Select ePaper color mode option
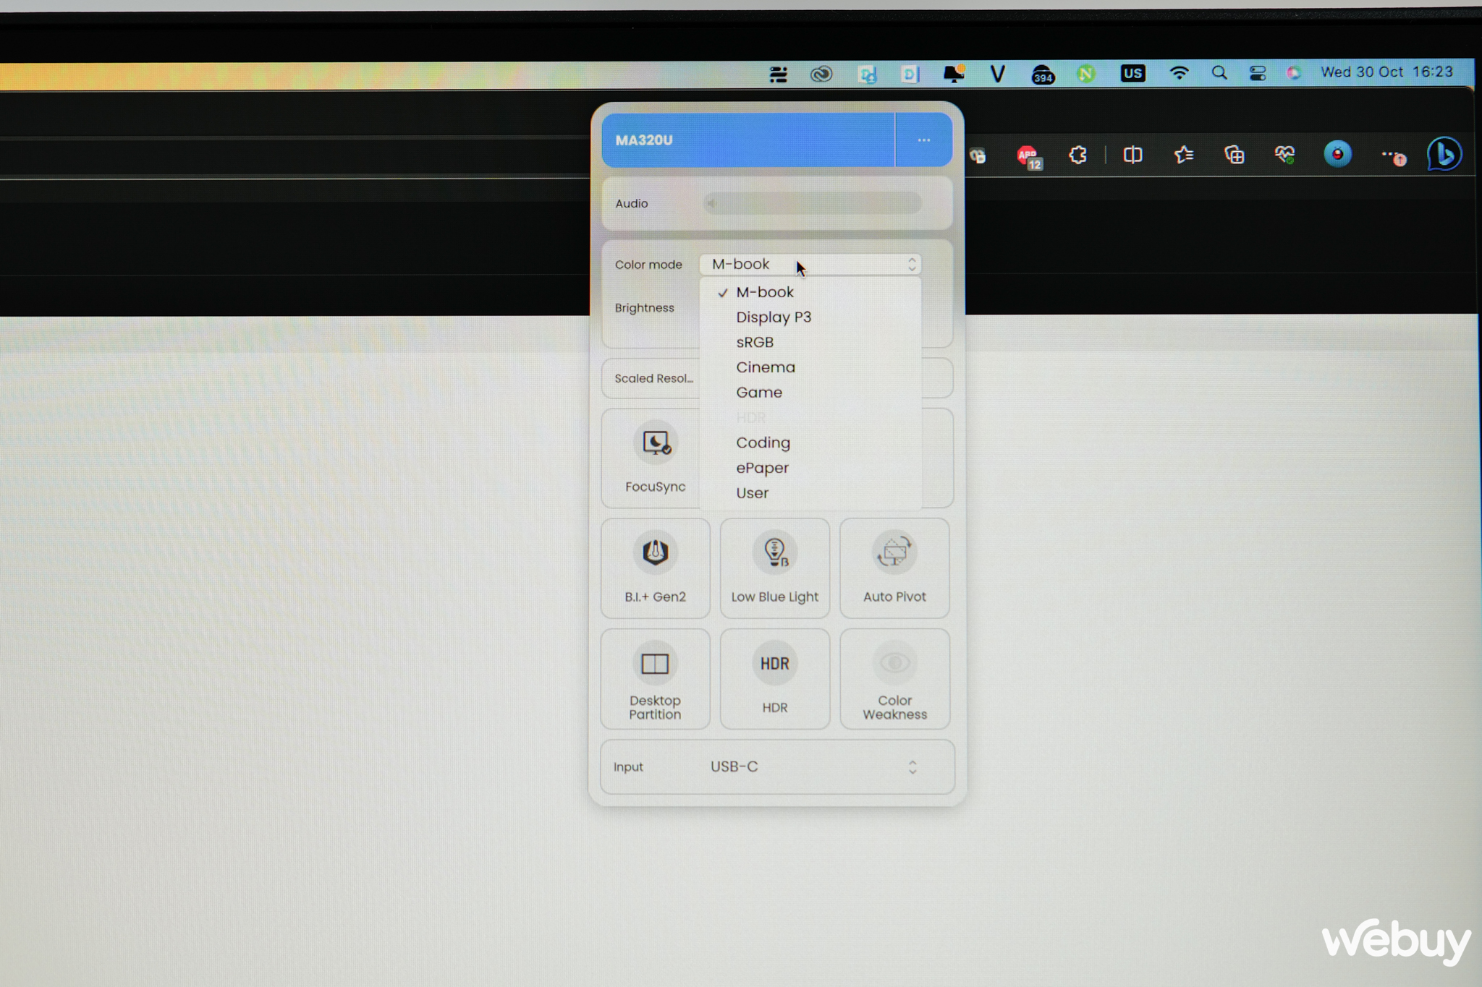 point(761,467)
